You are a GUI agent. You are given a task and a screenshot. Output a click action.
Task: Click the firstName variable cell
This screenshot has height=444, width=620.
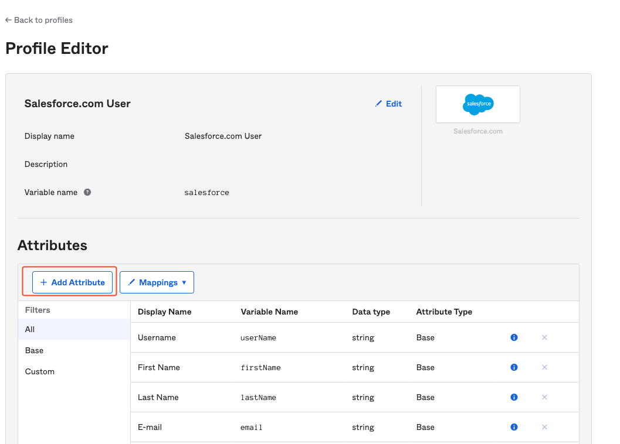260,368
